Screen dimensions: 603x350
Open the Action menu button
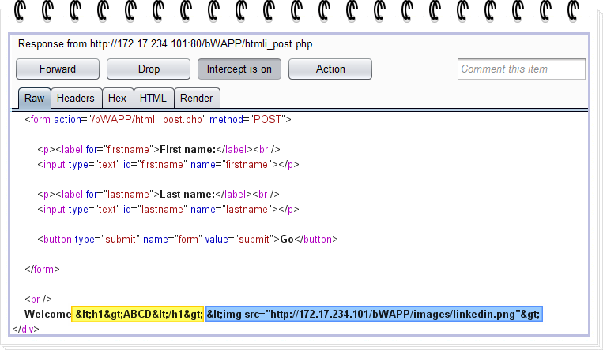click(330, 69)
